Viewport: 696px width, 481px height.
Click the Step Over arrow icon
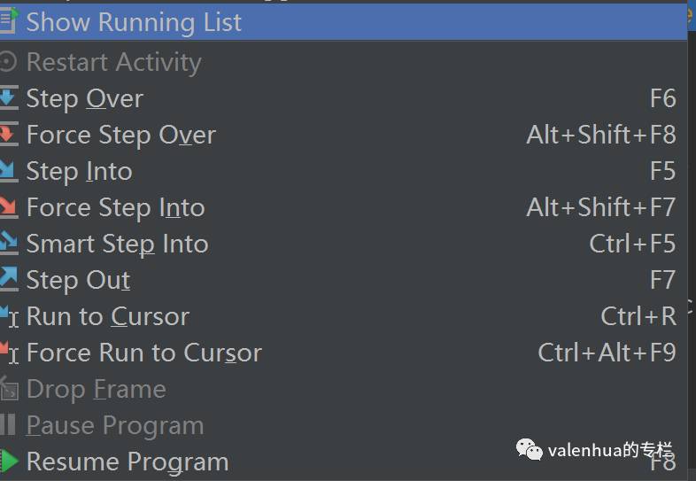pyautogui.click(x=9, y=97)
